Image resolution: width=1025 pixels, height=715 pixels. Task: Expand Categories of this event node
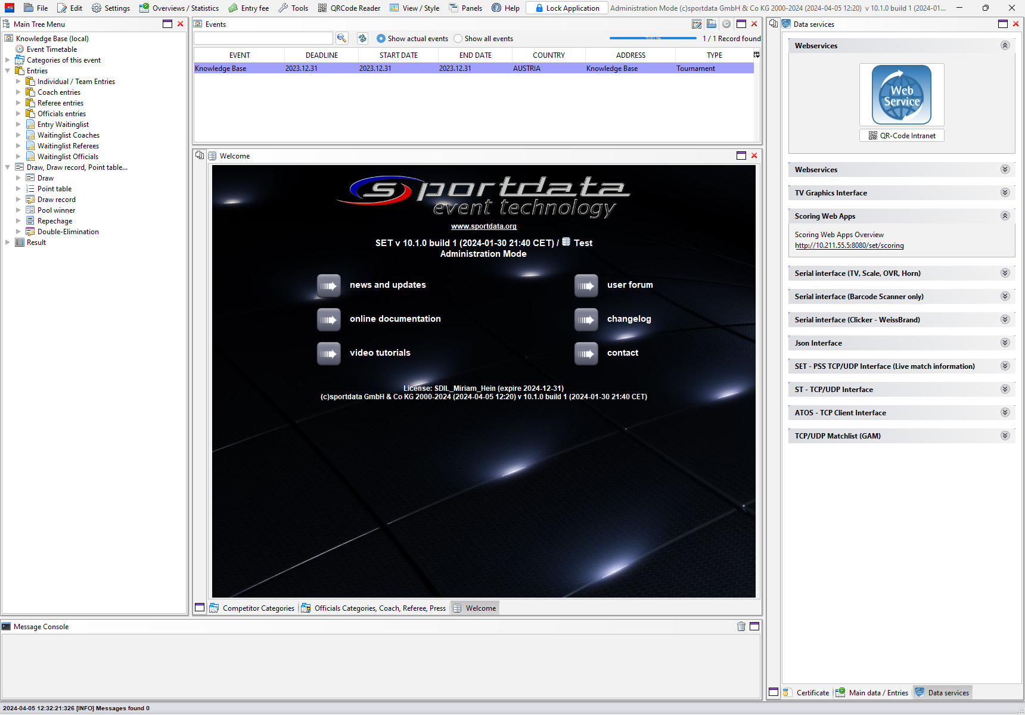pos(8,60)
